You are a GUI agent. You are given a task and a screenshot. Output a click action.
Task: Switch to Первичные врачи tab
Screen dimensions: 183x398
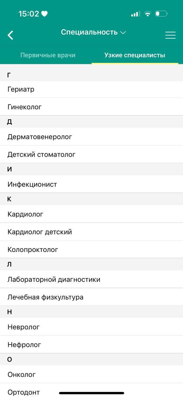click(48, 55)
